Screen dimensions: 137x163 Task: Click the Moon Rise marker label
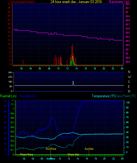(x=26, y=154)
